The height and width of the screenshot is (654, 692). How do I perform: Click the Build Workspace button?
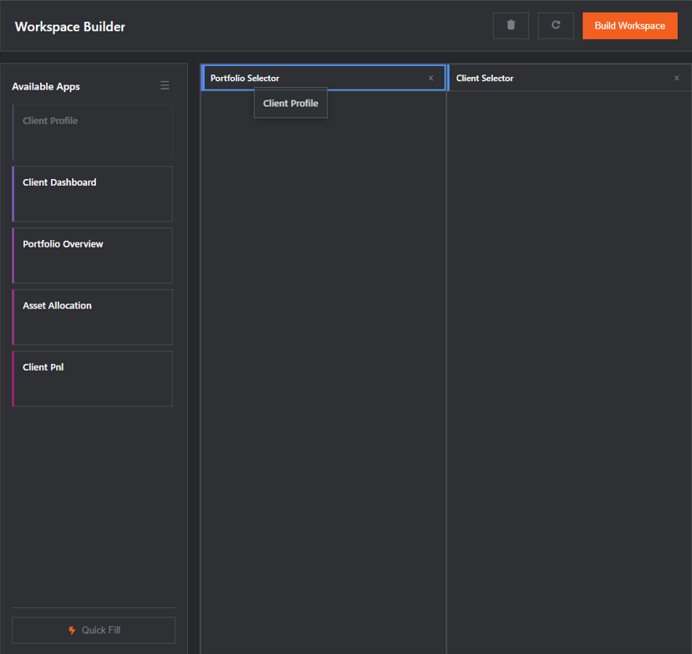point(630,26)
